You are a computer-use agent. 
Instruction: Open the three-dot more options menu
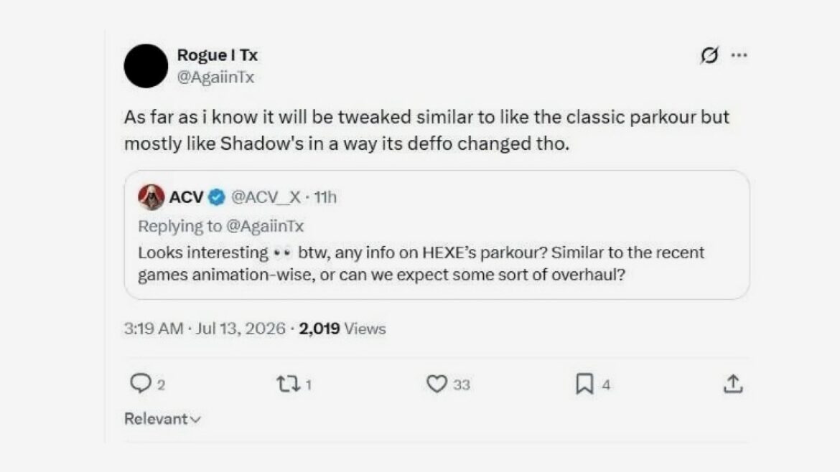(x=739, y=55)
